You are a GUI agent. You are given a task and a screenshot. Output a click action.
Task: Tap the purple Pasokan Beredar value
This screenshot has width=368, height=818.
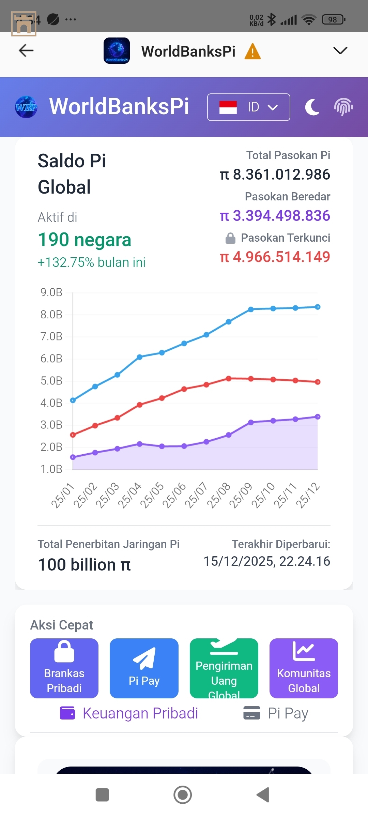275,216
